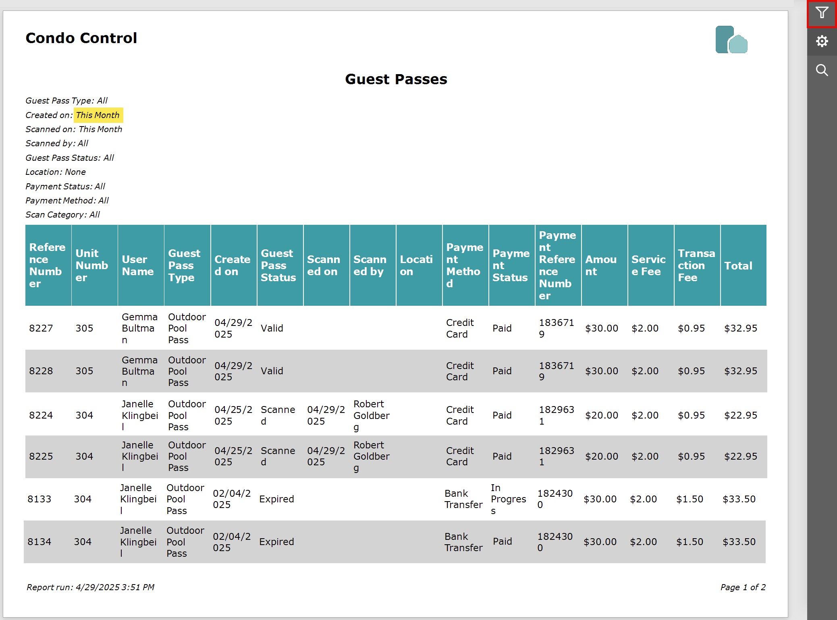Click the Created on column header
The height and width of the screenshot is (620, 837).
pos(233,265)
